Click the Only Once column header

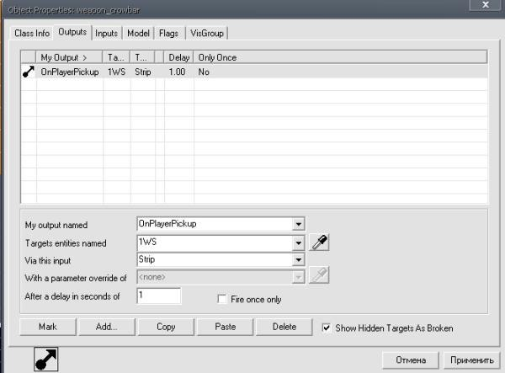click(x=340, y=57)
